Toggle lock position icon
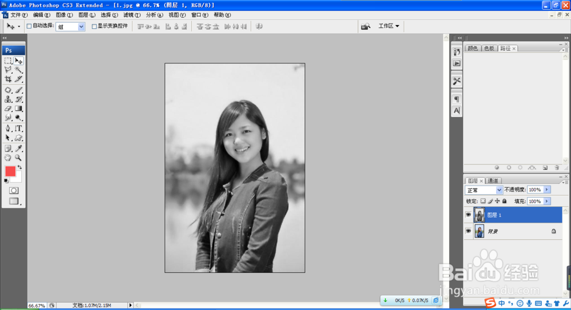Screen dimensions: 571x310 coord(497,201)
